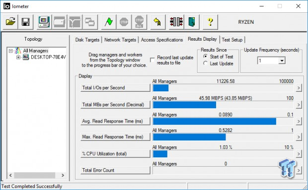
Task: Click Total MBs per Second (Decimal) button
Action: 115,105
